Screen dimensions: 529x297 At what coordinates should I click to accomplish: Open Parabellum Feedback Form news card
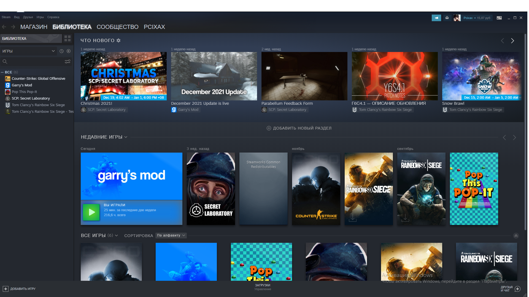pos(304,76)
